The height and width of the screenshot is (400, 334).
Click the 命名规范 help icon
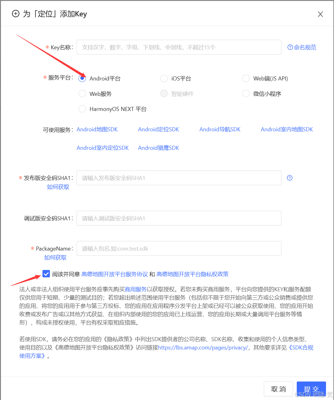[290, 47]
